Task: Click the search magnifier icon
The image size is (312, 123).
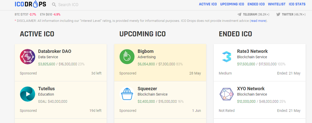Action: 54,5
